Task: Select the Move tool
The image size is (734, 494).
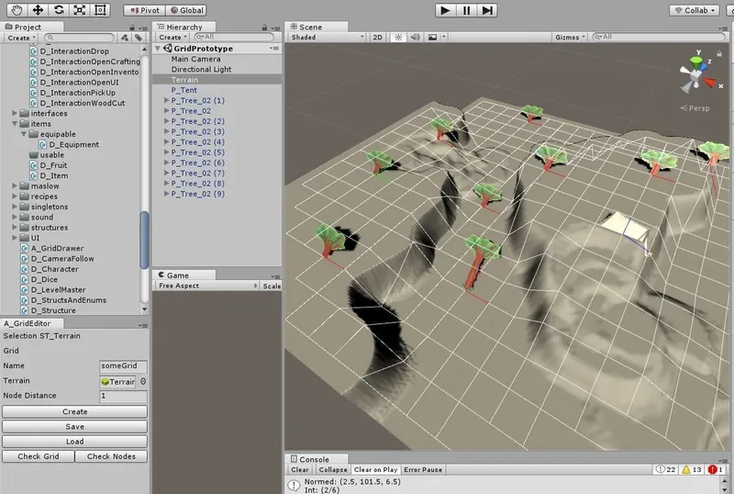Action: [38, 10]
